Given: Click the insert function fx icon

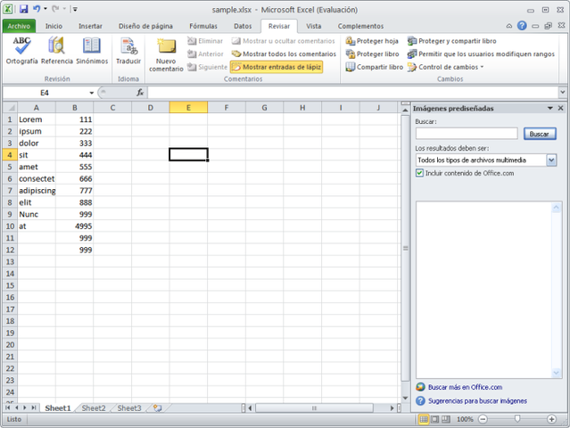Looking at the screenshot, I should (x=140, y=93).
